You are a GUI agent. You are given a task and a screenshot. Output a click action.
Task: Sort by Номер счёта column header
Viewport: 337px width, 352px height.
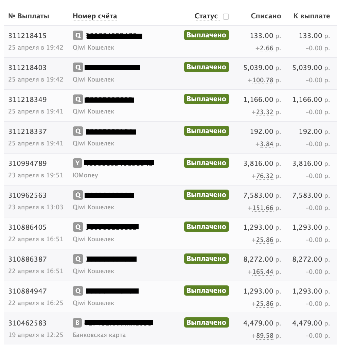pyautogui.click(x=95, y=16)
